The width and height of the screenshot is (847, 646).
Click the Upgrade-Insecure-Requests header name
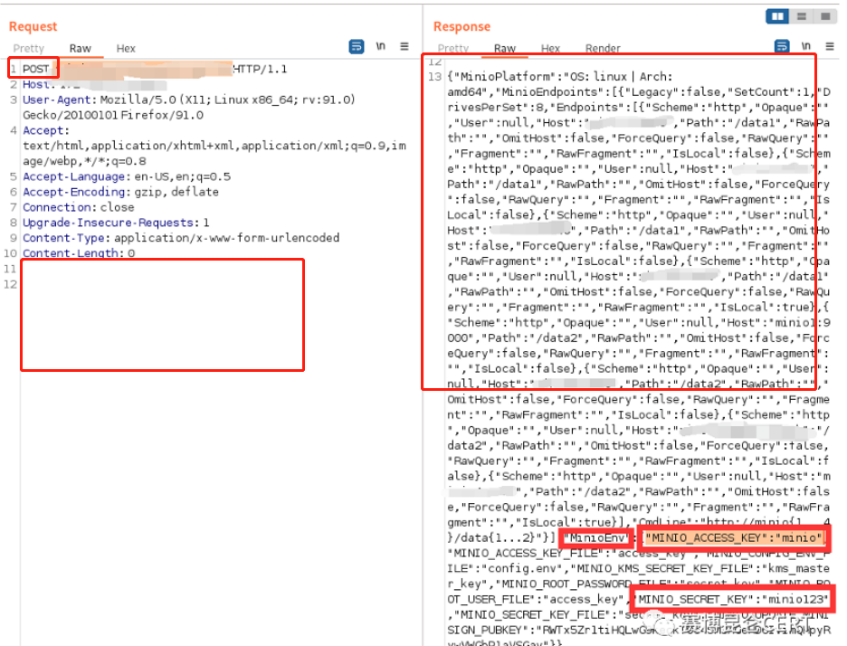[108, 223]
